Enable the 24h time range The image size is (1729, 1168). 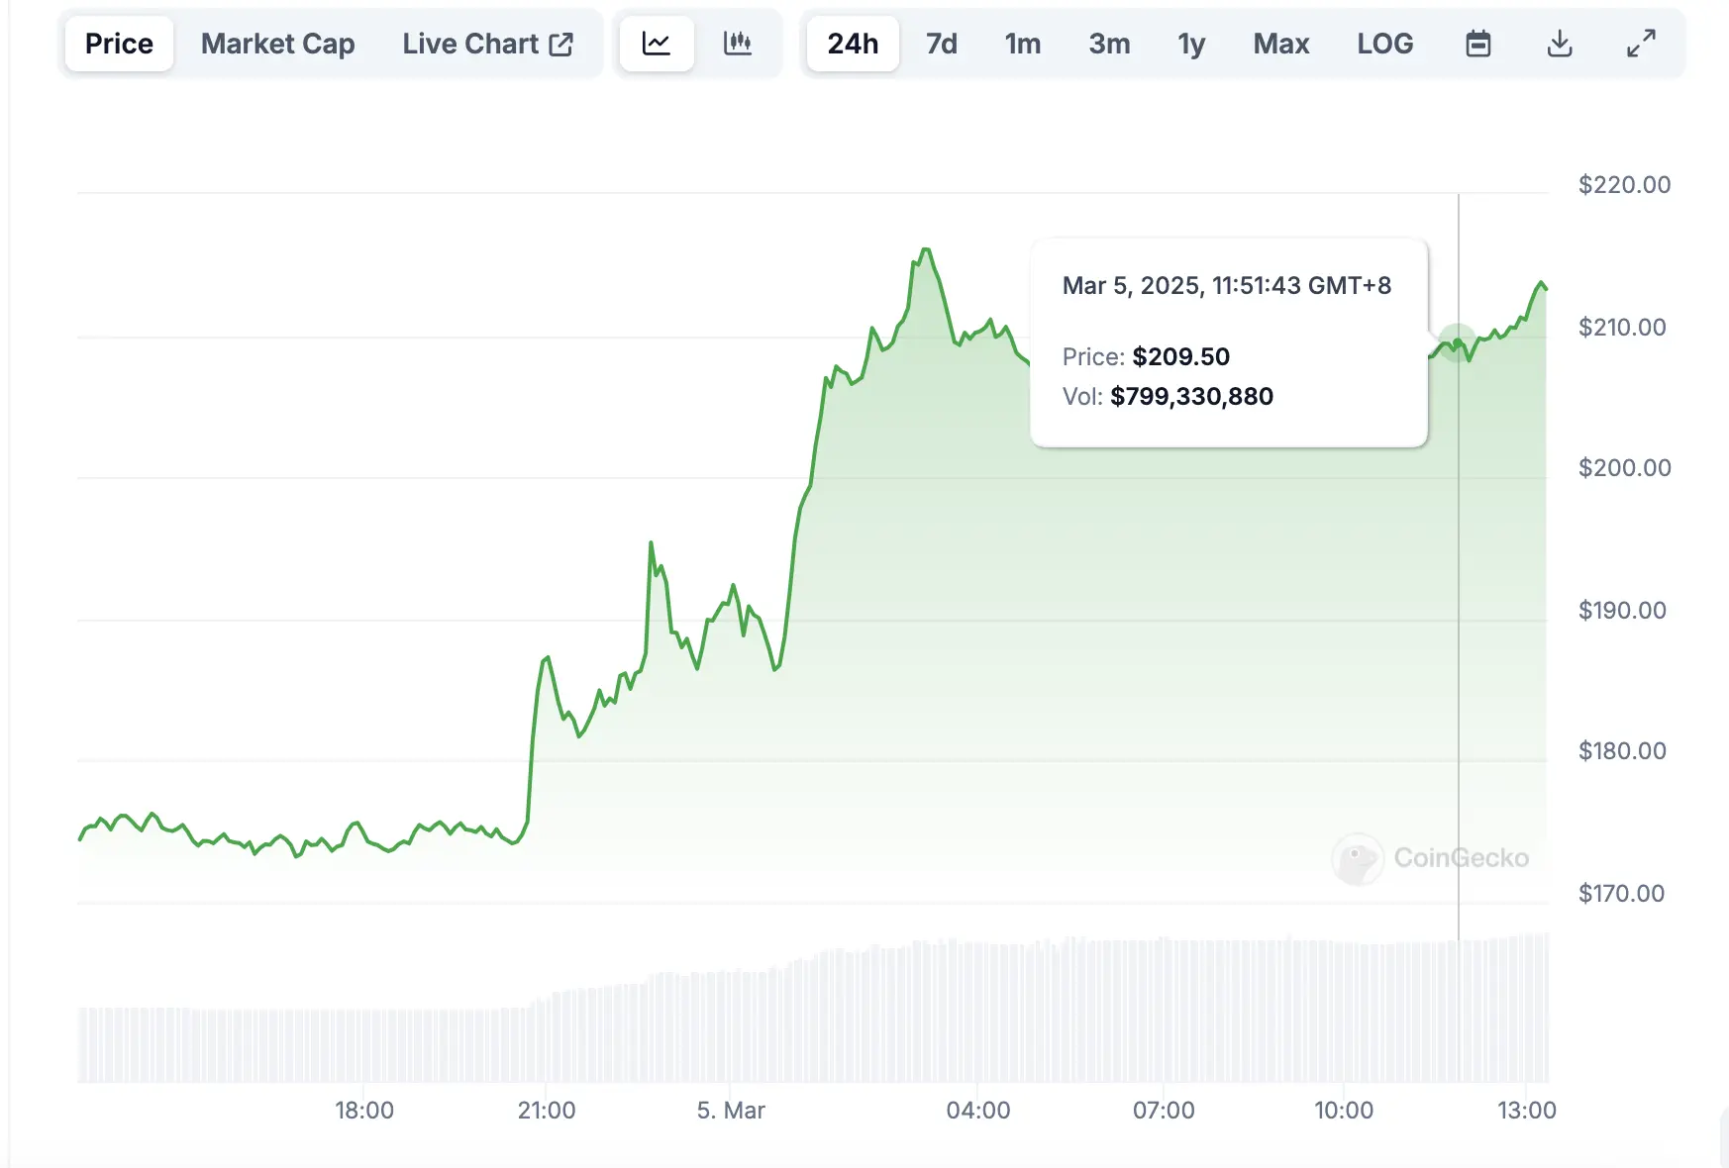(852, 44)
